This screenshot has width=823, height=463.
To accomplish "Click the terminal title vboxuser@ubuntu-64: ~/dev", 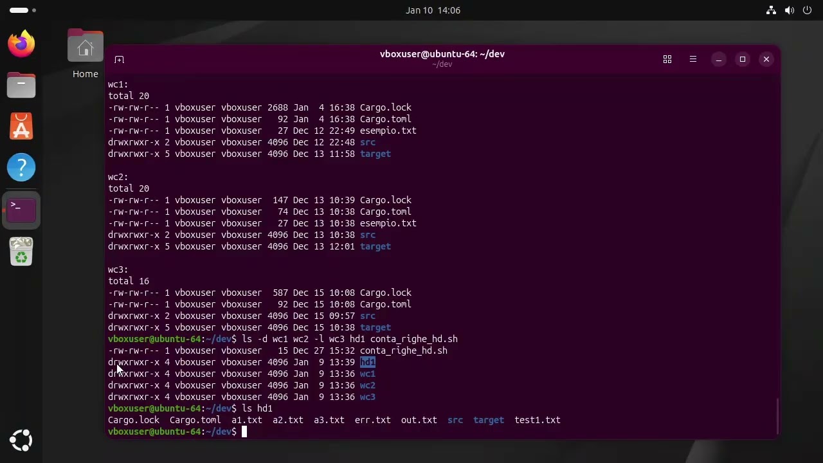I will [442, 54].
